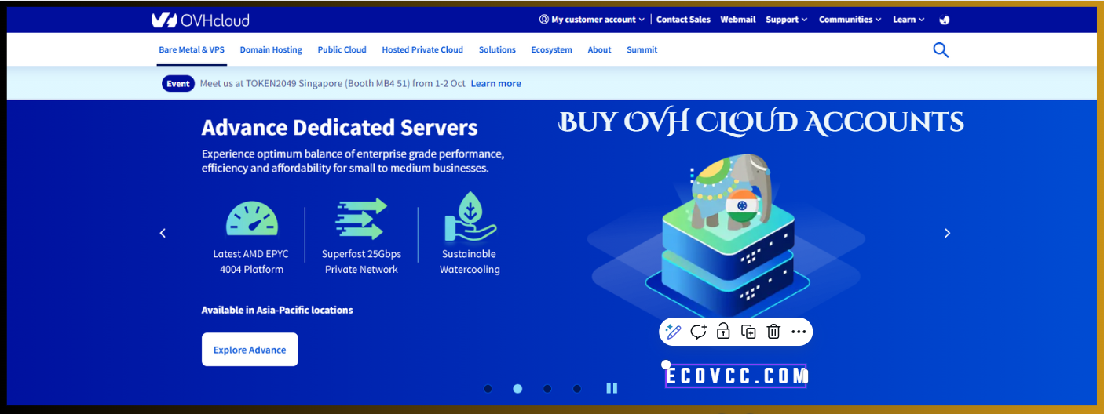The height and width of the screenshot is (414, 1104).
Task: Click the Magic Write pencil icon
Action: [673, 332]
